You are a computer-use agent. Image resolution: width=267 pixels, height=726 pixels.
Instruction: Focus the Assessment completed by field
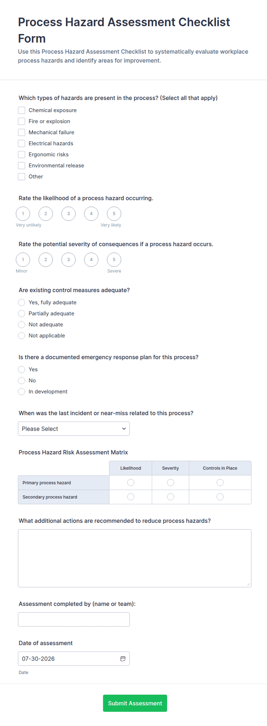click(74, 619)
